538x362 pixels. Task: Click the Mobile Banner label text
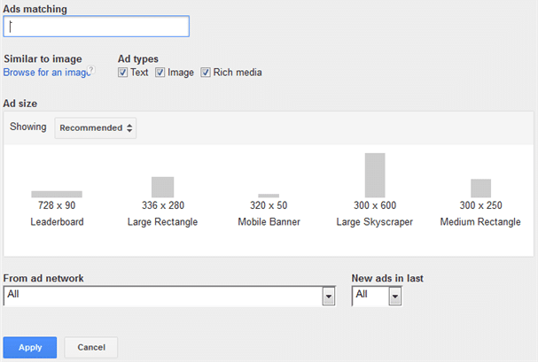tap(269, 222)
